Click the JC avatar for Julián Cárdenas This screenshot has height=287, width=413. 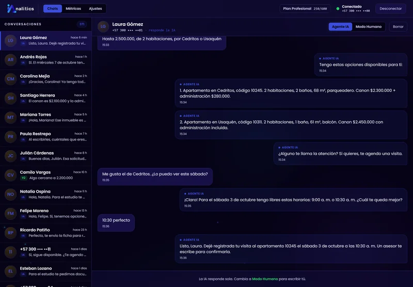10,156
